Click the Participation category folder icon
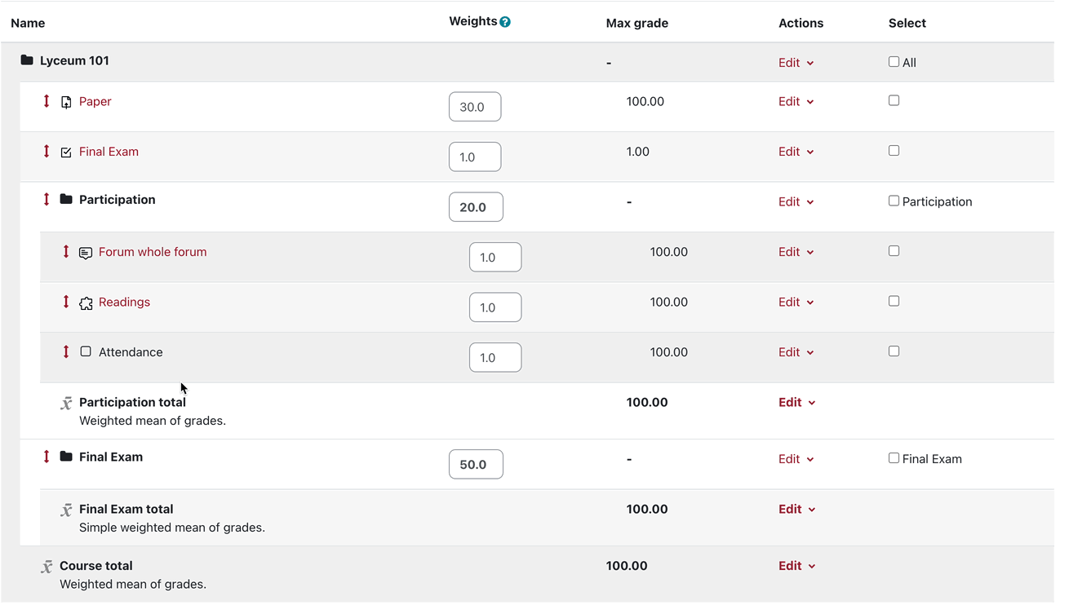Image resolution: width=1069 pixels, height=614 pixels. pyautogui.click(x=66, y=200)
